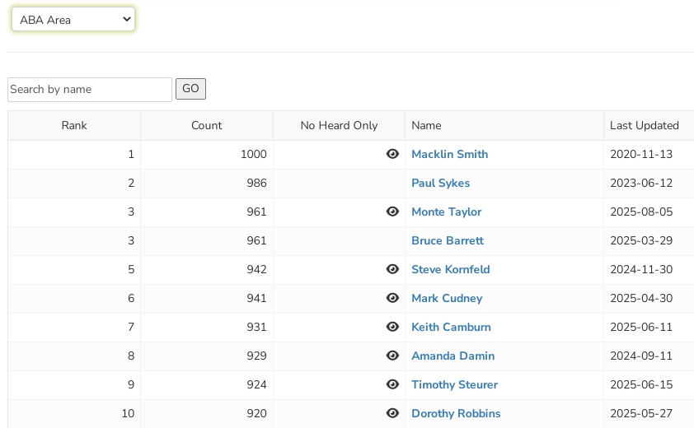The width and height of the screenshot is (694, 428).
Task: Click the eye icon beside Monte Taylor
Action: (392, 212)
